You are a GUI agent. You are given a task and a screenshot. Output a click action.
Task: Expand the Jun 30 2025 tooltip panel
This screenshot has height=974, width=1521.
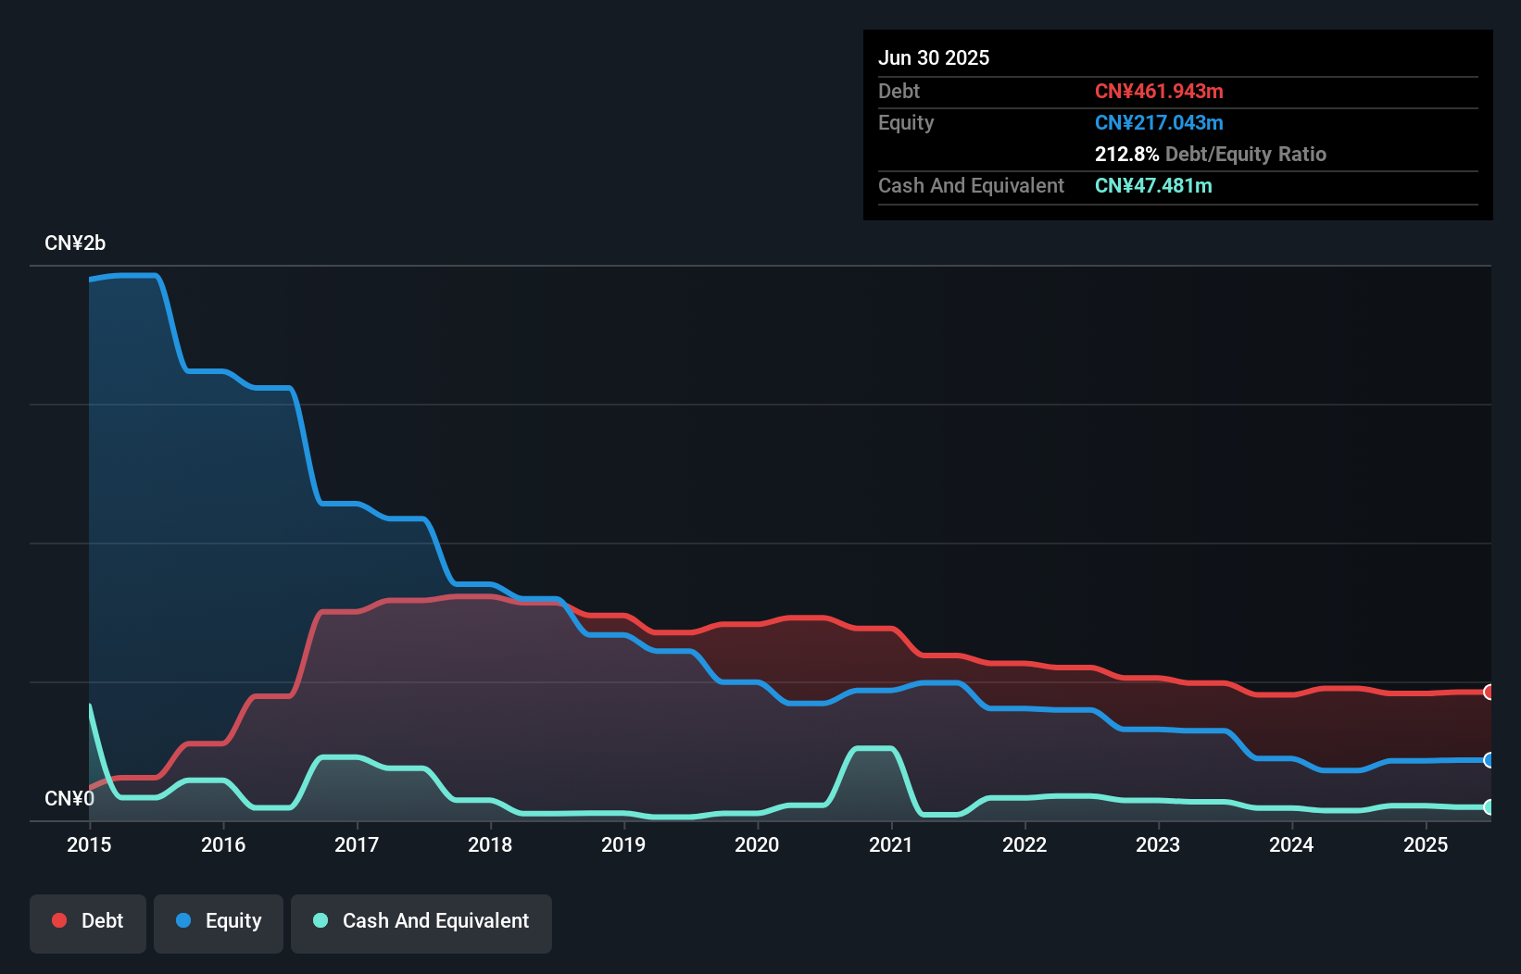[934, 57]
